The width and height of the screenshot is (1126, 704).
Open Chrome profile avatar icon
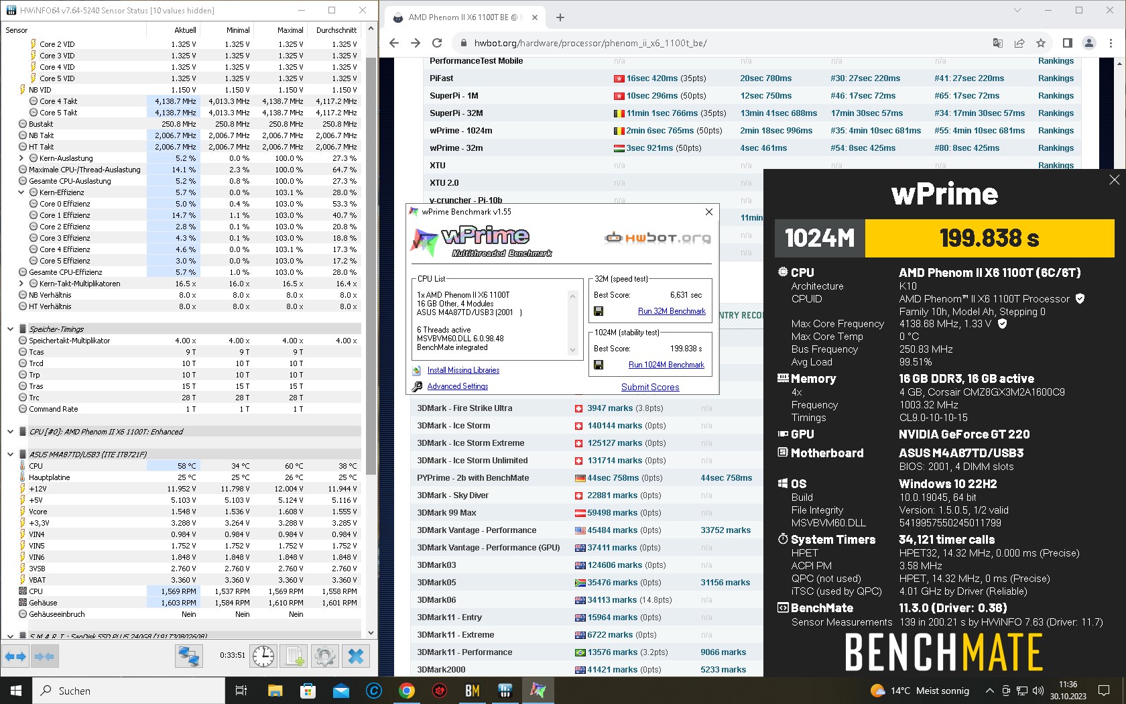(x=1089, y=43)
